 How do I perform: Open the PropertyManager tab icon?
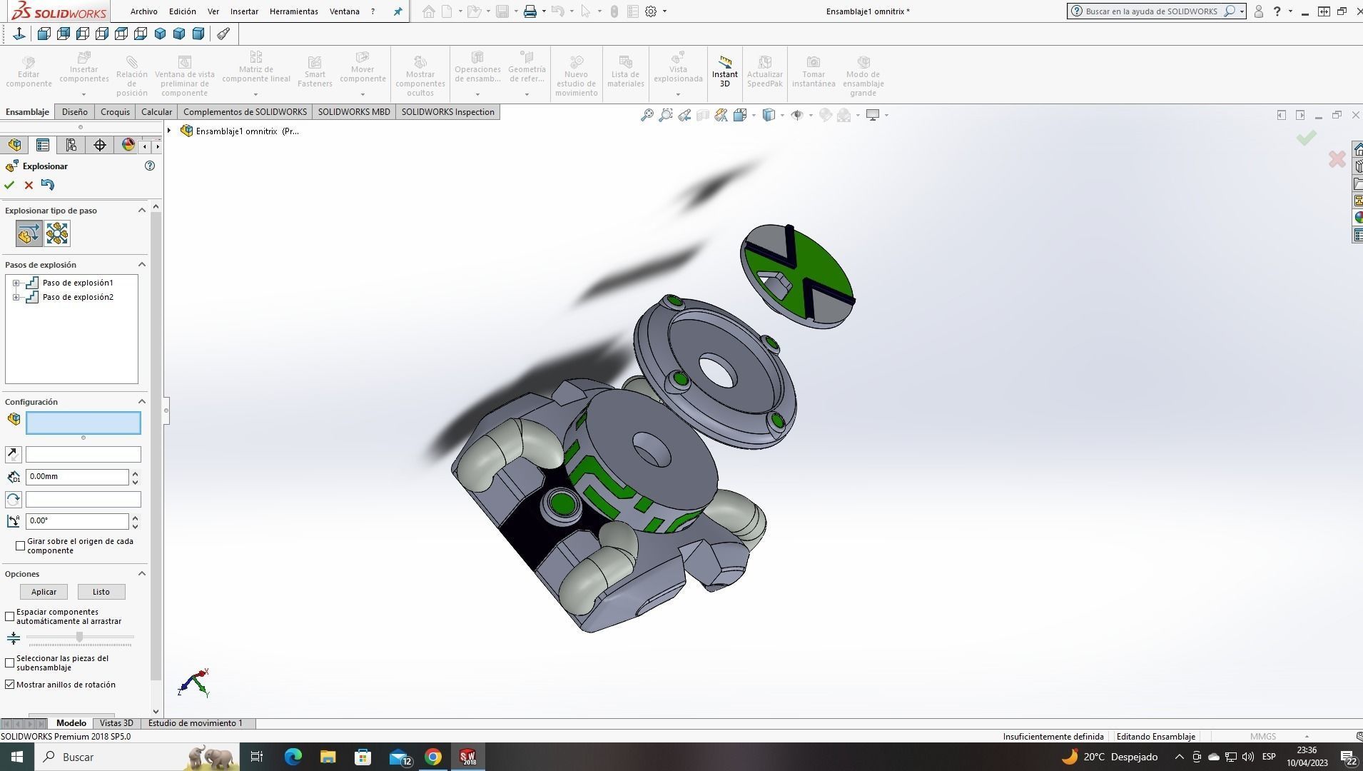(x=43, y=145)
